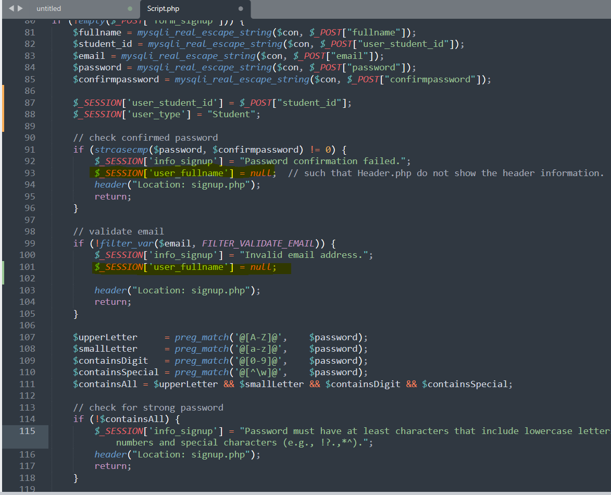The image size is (611, 495).
Task: Click the gutter at line 87
Action: tap(30, 103)
